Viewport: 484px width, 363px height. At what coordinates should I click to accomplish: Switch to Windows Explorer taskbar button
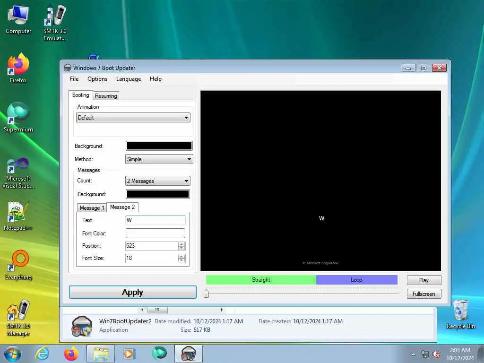click(101, 354)
